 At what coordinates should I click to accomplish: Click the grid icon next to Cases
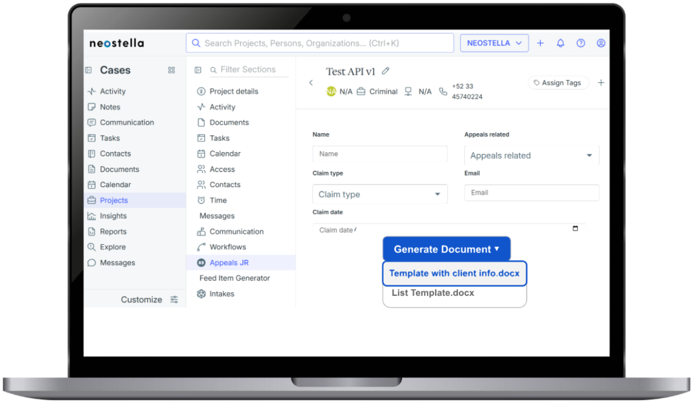click(172, 70)
